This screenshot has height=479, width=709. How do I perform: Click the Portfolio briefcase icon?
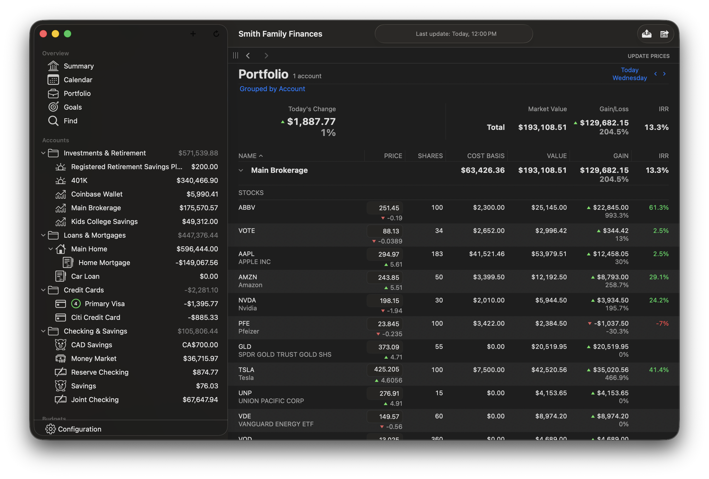[x=53, y=93]
